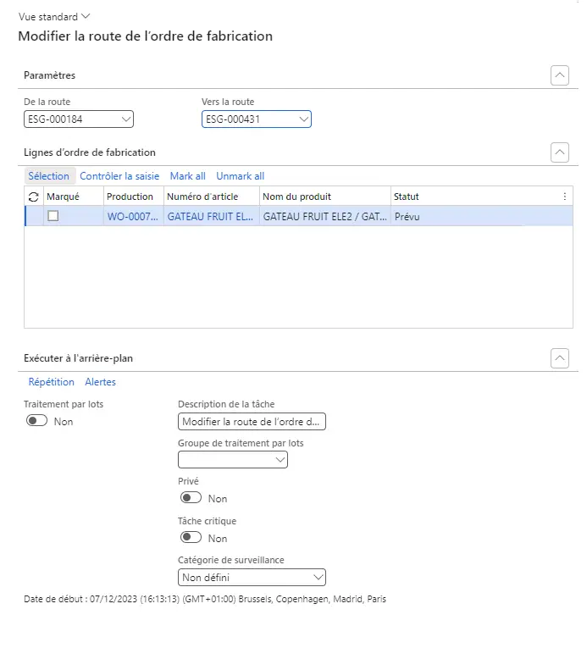Screen dimensions: 587x648
Task: Open GATEAU FRUIT EL... article number link
Action: point(210,217)
